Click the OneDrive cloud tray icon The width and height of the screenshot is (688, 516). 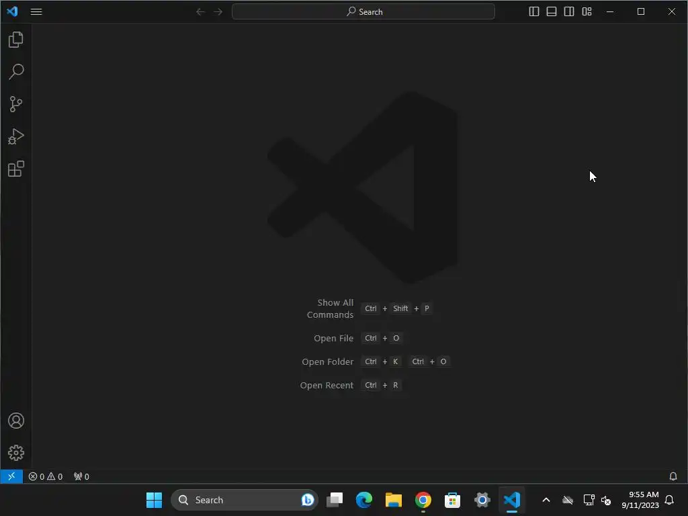568,500
